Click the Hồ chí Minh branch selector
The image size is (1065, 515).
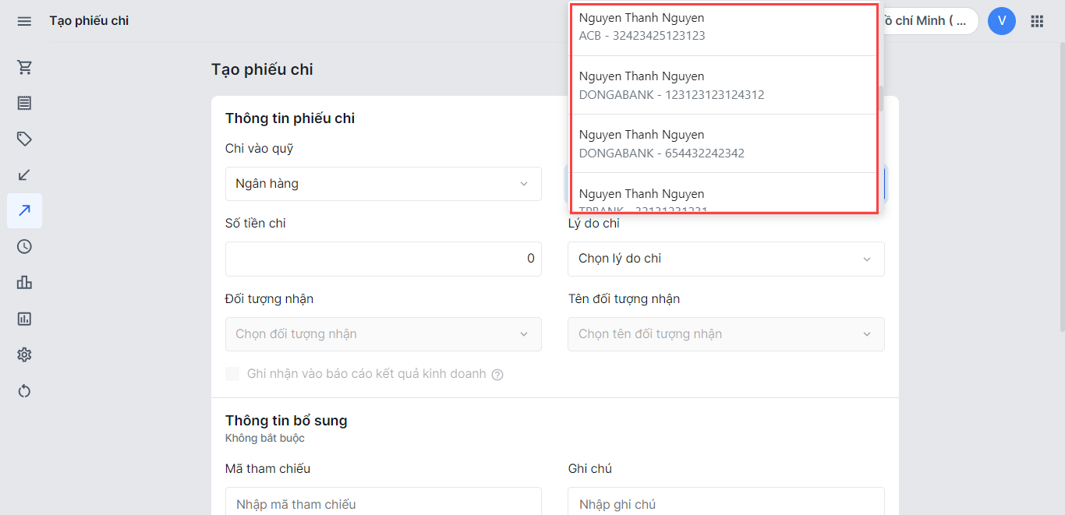pyautogui.click(x=928, y=21)
